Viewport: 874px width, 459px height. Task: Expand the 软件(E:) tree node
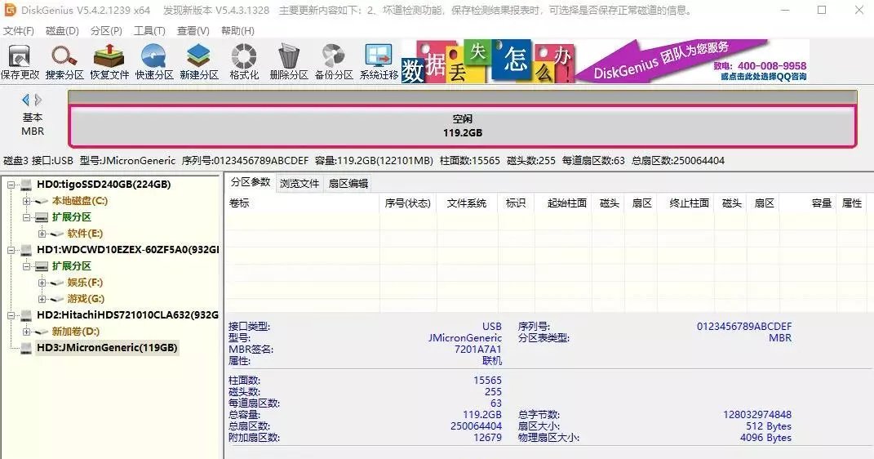[x=42, y=234]
